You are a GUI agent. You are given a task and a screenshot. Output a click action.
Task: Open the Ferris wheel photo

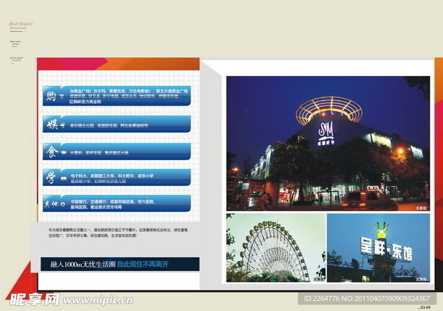pyautogui.click(x=275, y=247)
